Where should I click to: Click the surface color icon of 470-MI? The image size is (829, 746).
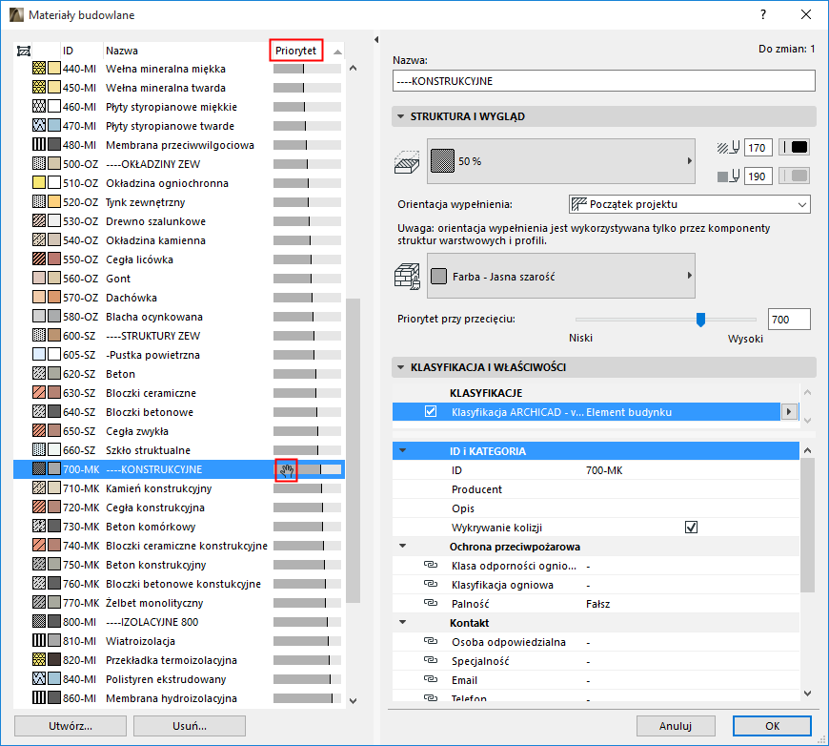[54, 126]
